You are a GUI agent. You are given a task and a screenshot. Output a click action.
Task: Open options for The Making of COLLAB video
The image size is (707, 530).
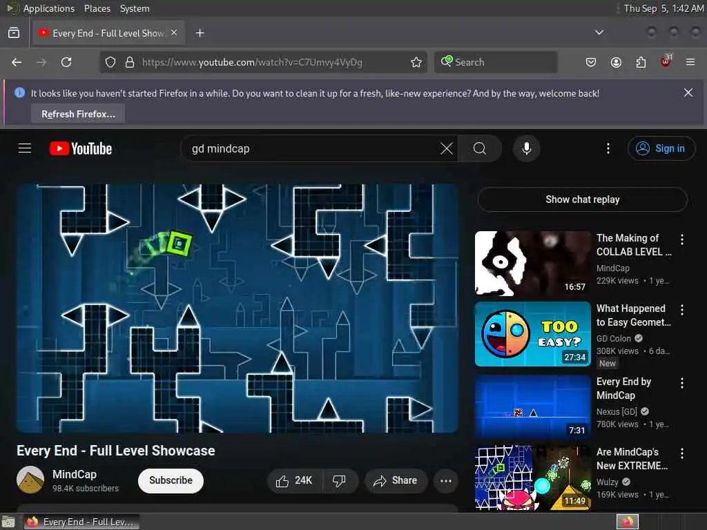[681, 239]
